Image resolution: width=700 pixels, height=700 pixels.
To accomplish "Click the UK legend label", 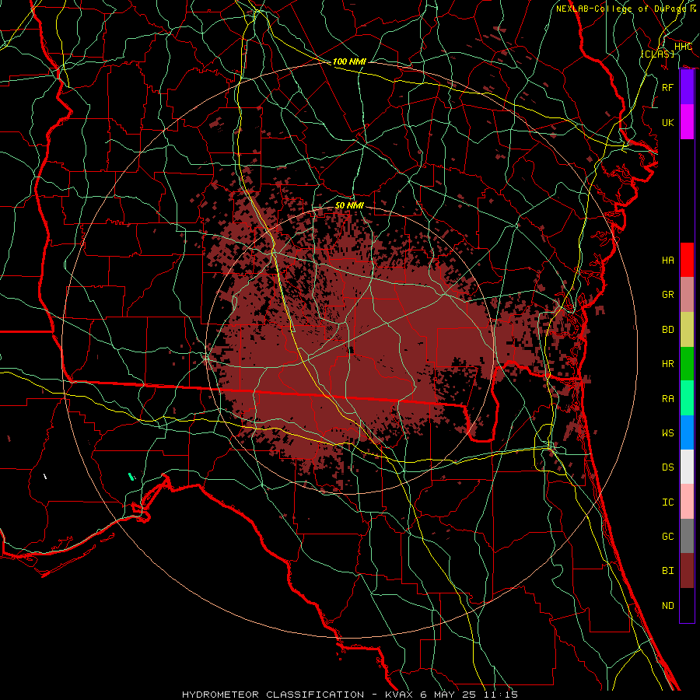I will pos(668,122).
